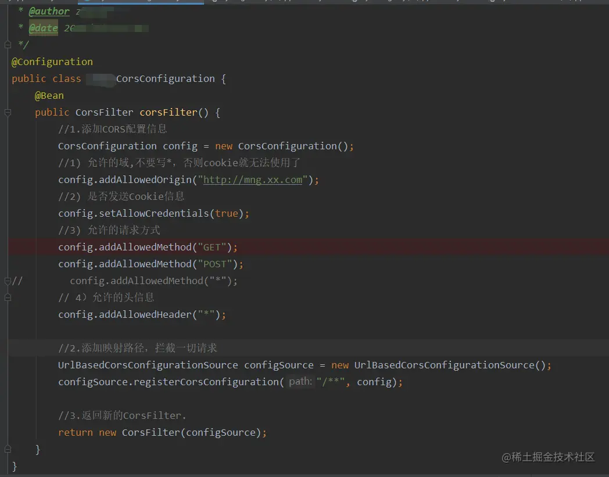This screenshot has height=477, width=609.
Task: Toggle fold marker beside 允许的头信息 comment
Action: (x=8, y=298)
